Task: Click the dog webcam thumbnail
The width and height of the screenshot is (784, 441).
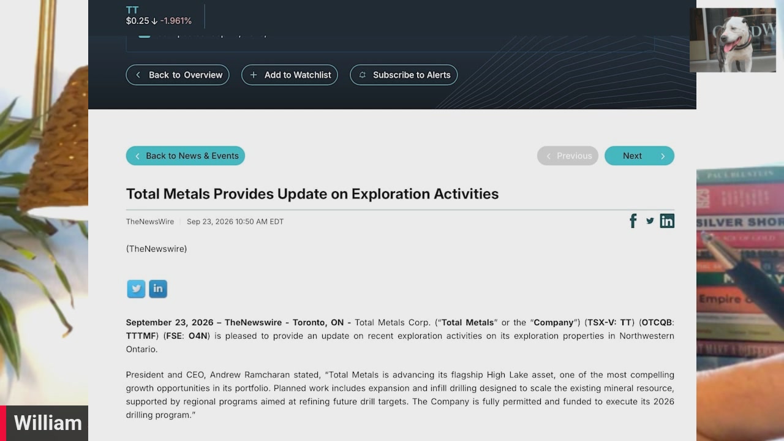Action: point(733,40)
